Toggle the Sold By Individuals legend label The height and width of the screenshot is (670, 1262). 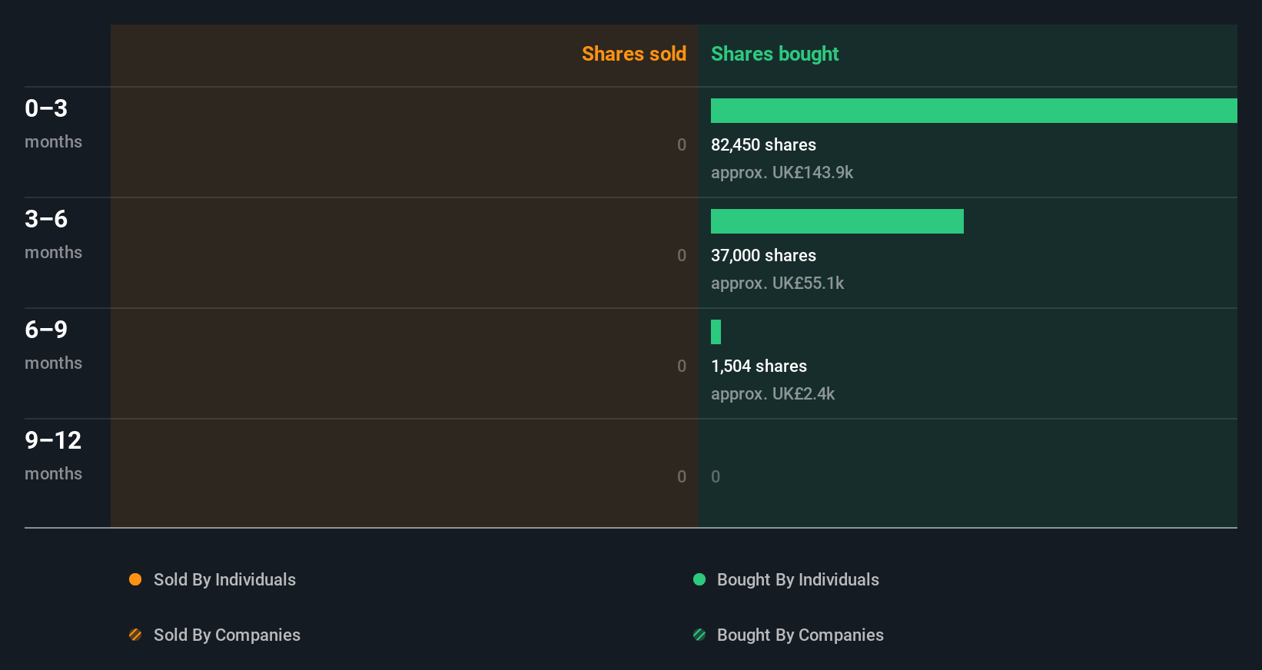coord(224,579)
